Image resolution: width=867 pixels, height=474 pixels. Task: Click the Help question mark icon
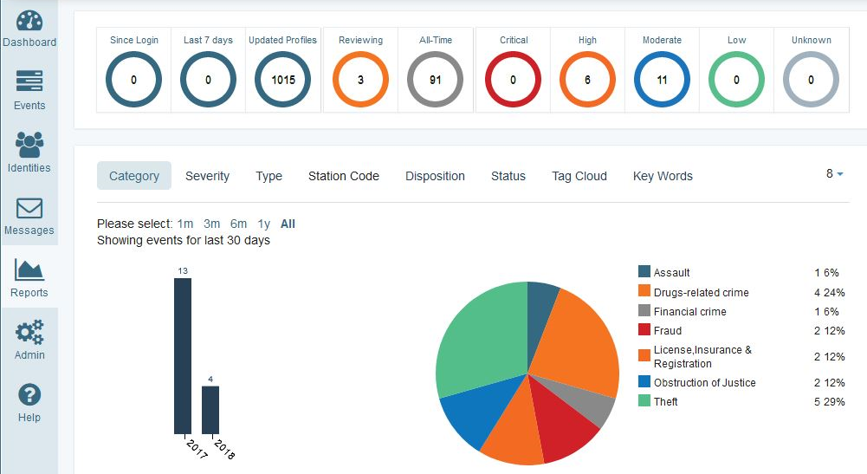[x=29, y=395]
